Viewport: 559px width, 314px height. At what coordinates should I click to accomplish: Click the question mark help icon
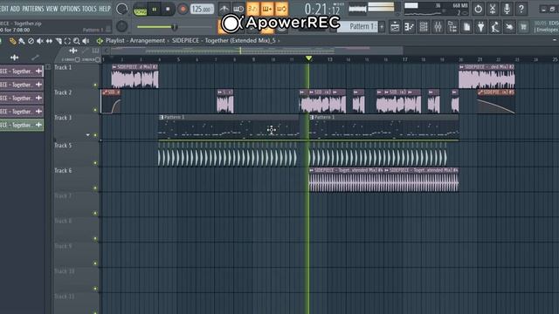click(x=521, y=9)
